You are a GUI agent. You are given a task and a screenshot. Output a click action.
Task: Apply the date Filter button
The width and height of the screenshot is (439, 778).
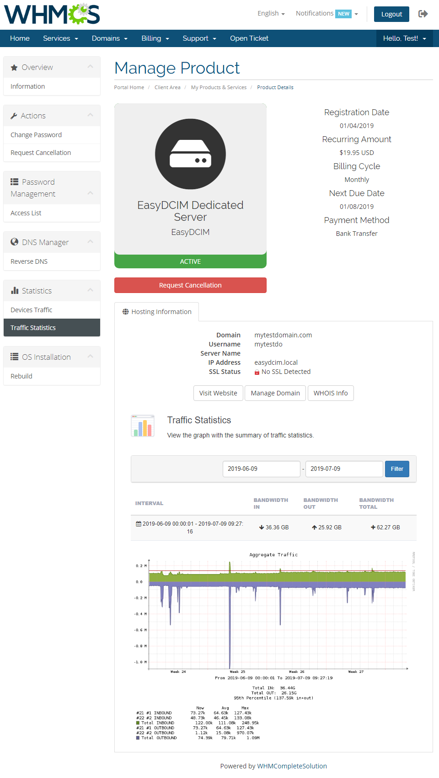pyautogui.click(x=397, y=469)
